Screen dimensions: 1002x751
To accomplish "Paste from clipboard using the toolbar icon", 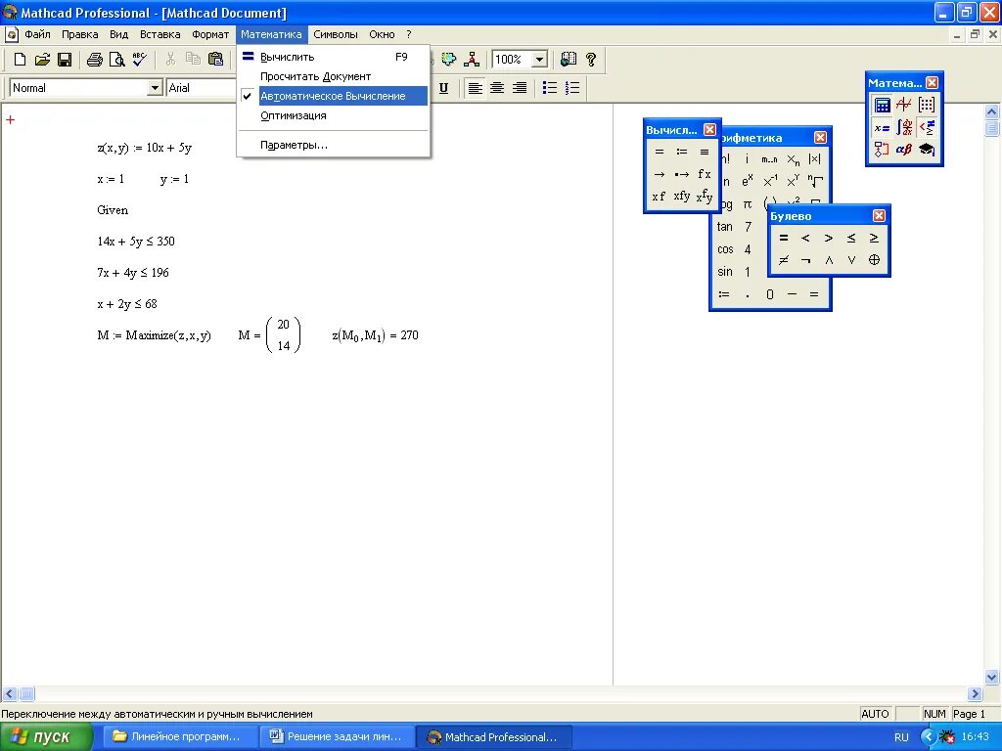I will [x=216, y=60].
